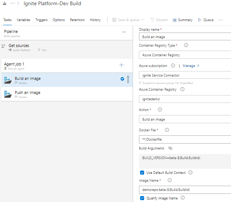The width and height of the screenshot is (231, 202).
Task: Open Container Registry Type dropdown
Action: click(185, 55)
